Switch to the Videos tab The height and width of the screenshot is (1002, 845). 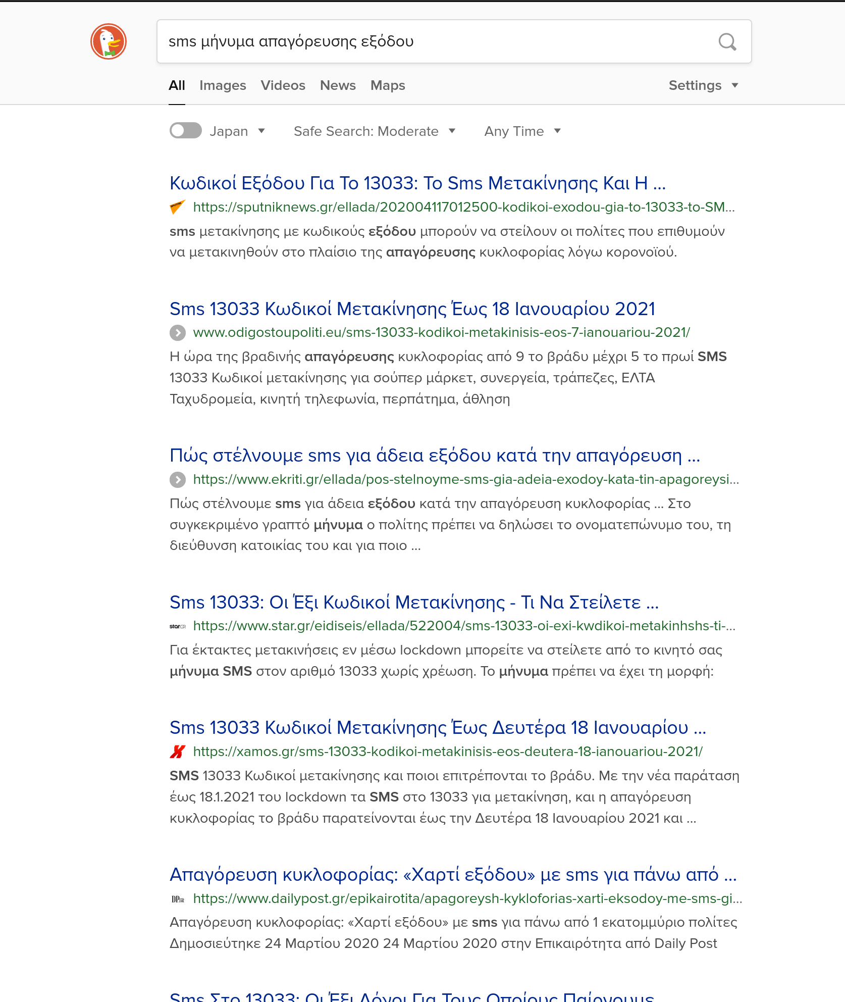[283, 85]
